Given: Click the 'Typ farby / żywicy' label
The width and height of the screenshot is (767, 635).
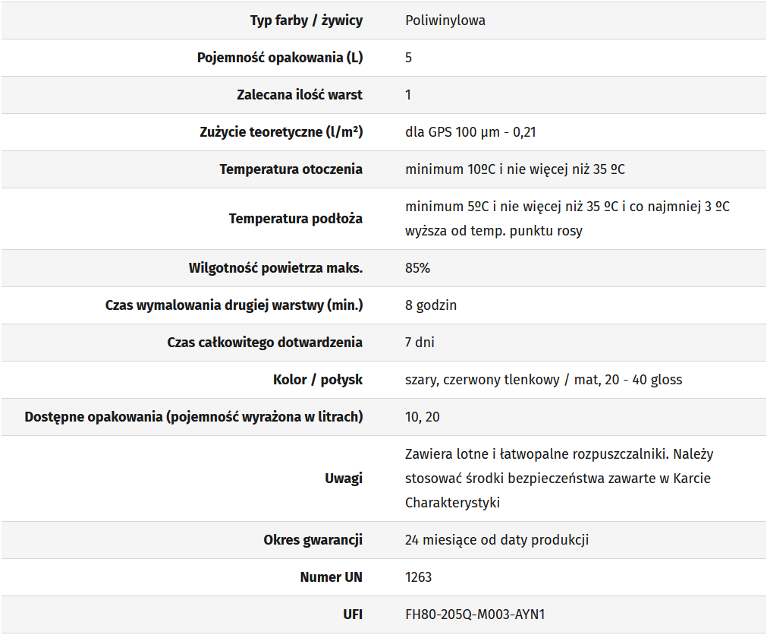Looking at the screenshot, I should coord(306,21).
